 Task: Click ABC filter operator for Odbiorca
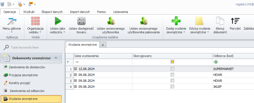tap(216, 62)
